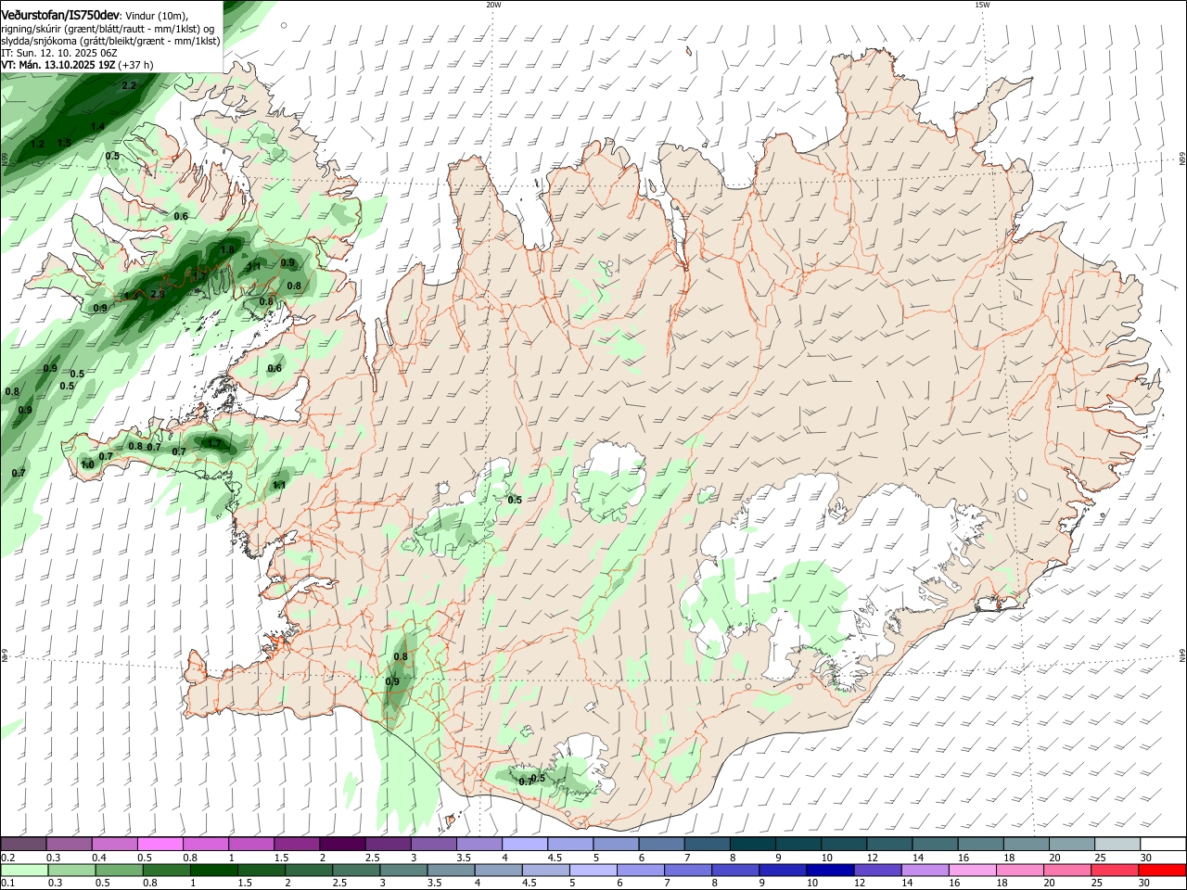Click the 'VT: Mán. 13.10.2025 19Z (+37 h)' line
This screenshot has height=890, width=1187.
click(x=77, y=65)
